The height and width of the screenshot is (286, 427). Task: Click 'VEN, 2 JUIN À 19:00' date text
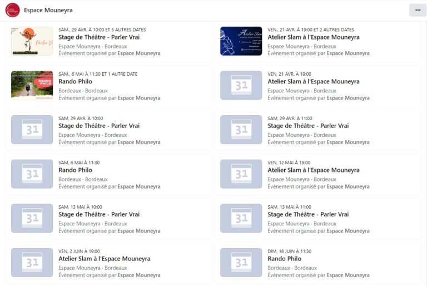pyautogui.click(x=79, y=252)
